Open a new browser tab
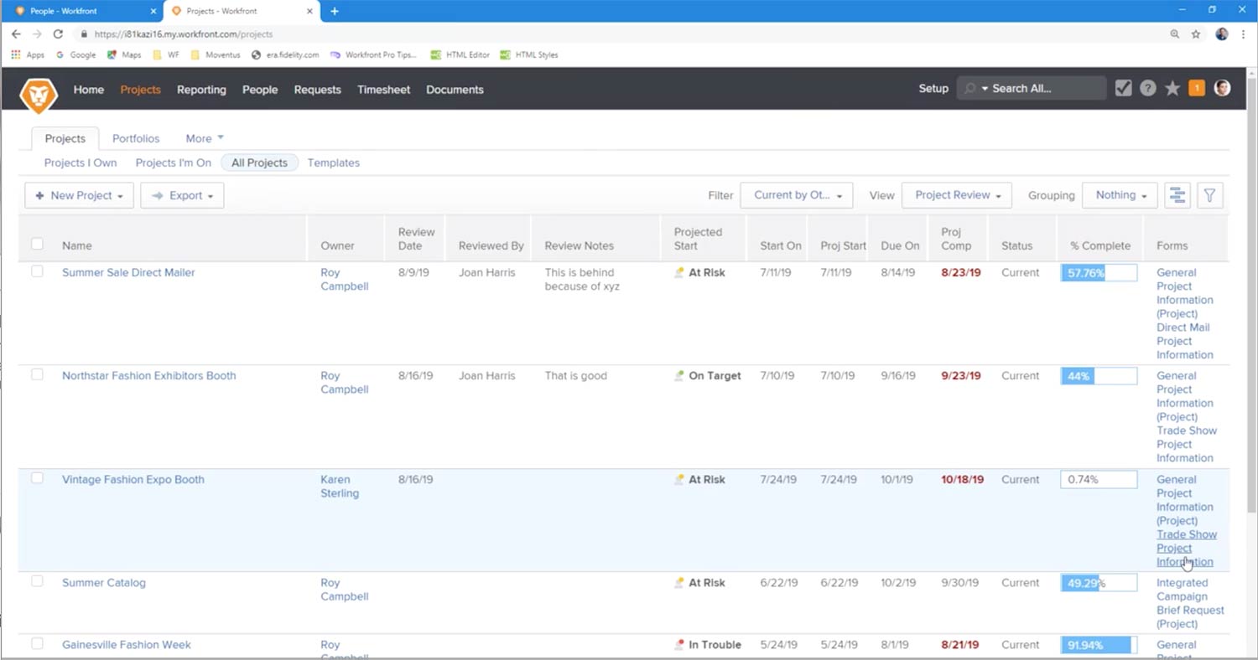 pos(335,11)
